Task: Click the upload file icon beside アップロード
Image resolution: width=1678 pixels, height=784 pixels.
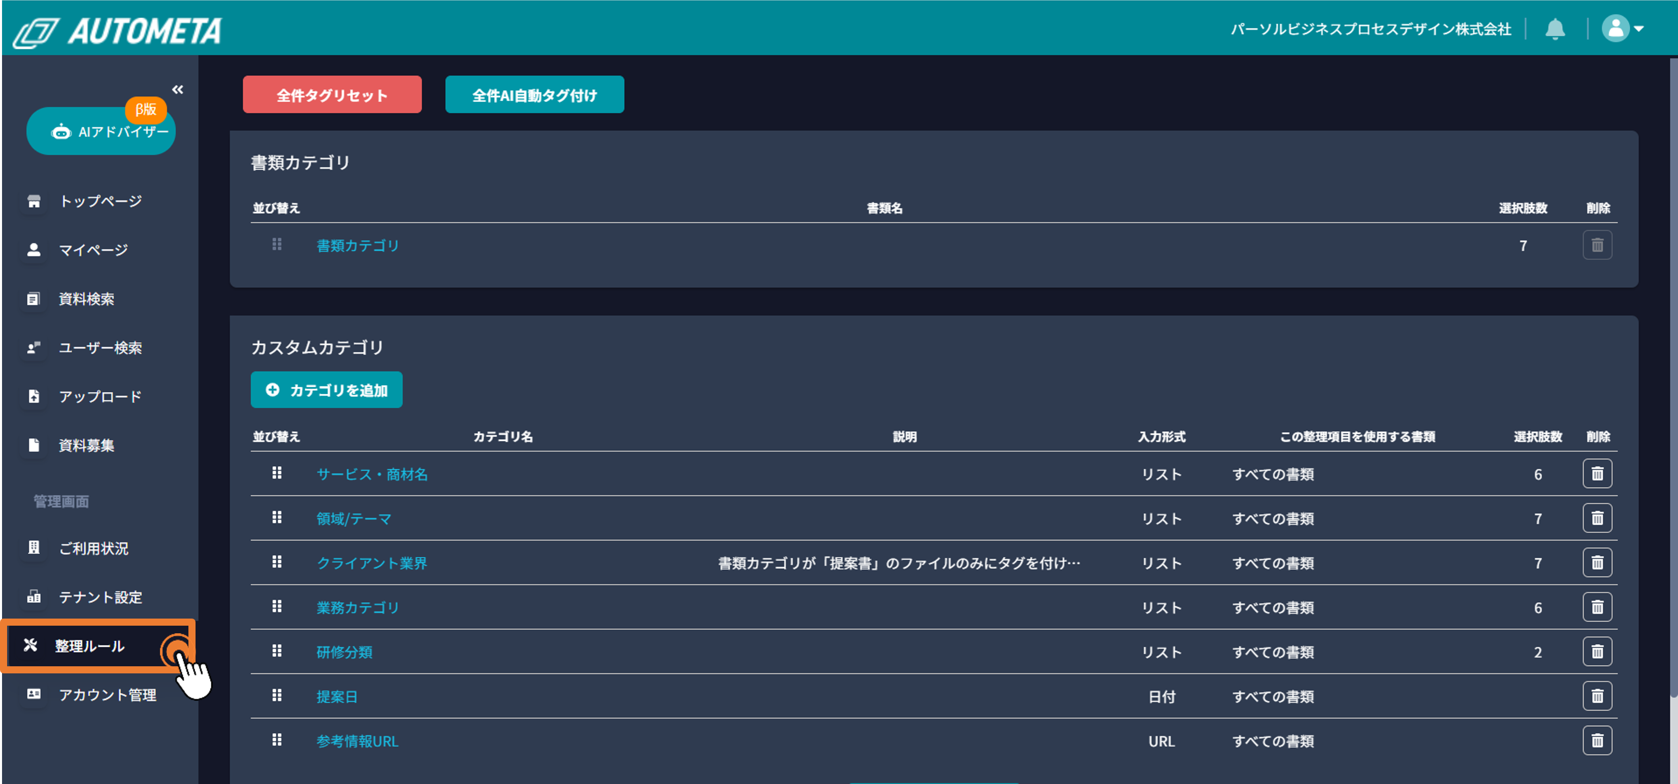Action: (x=34, y=396)
